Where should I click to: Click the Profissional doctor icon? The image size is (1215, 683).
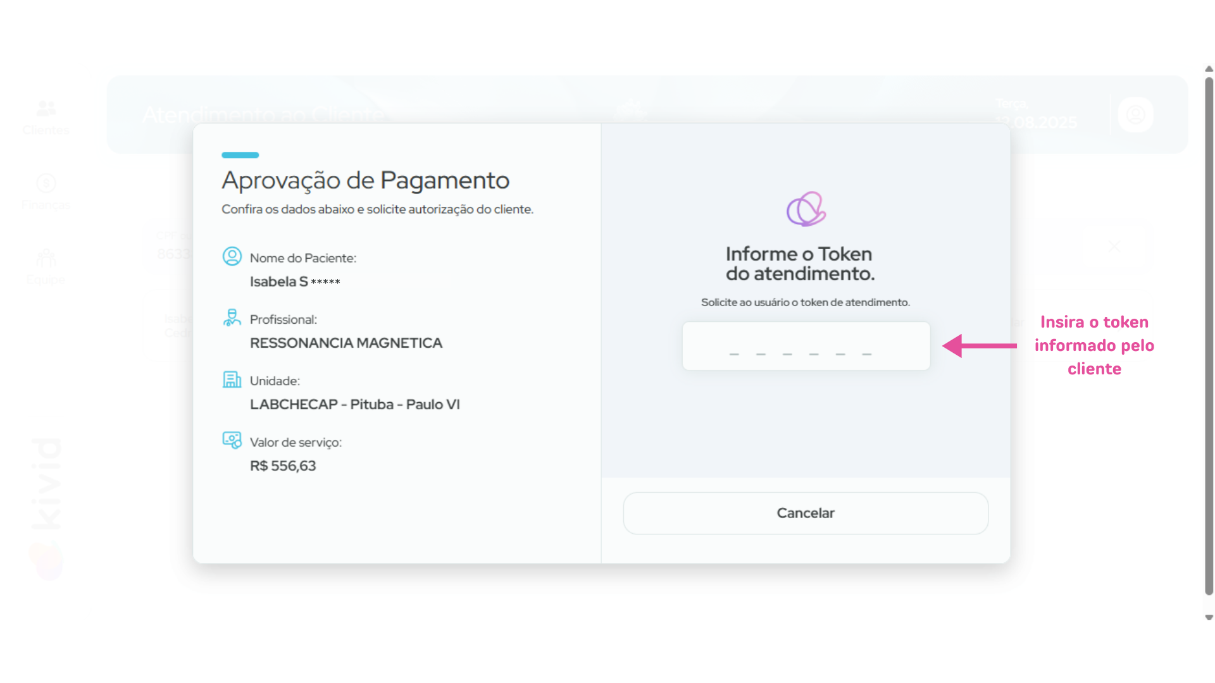232,317
